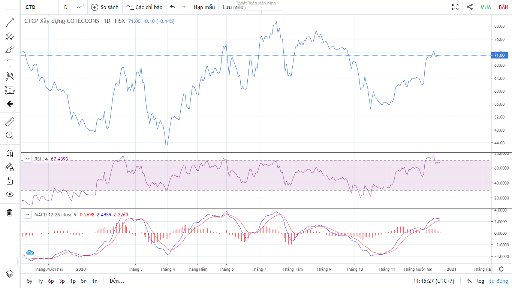Select the ruler measure tool
This screenshot has width=512, height=288.
click(10, 122)
